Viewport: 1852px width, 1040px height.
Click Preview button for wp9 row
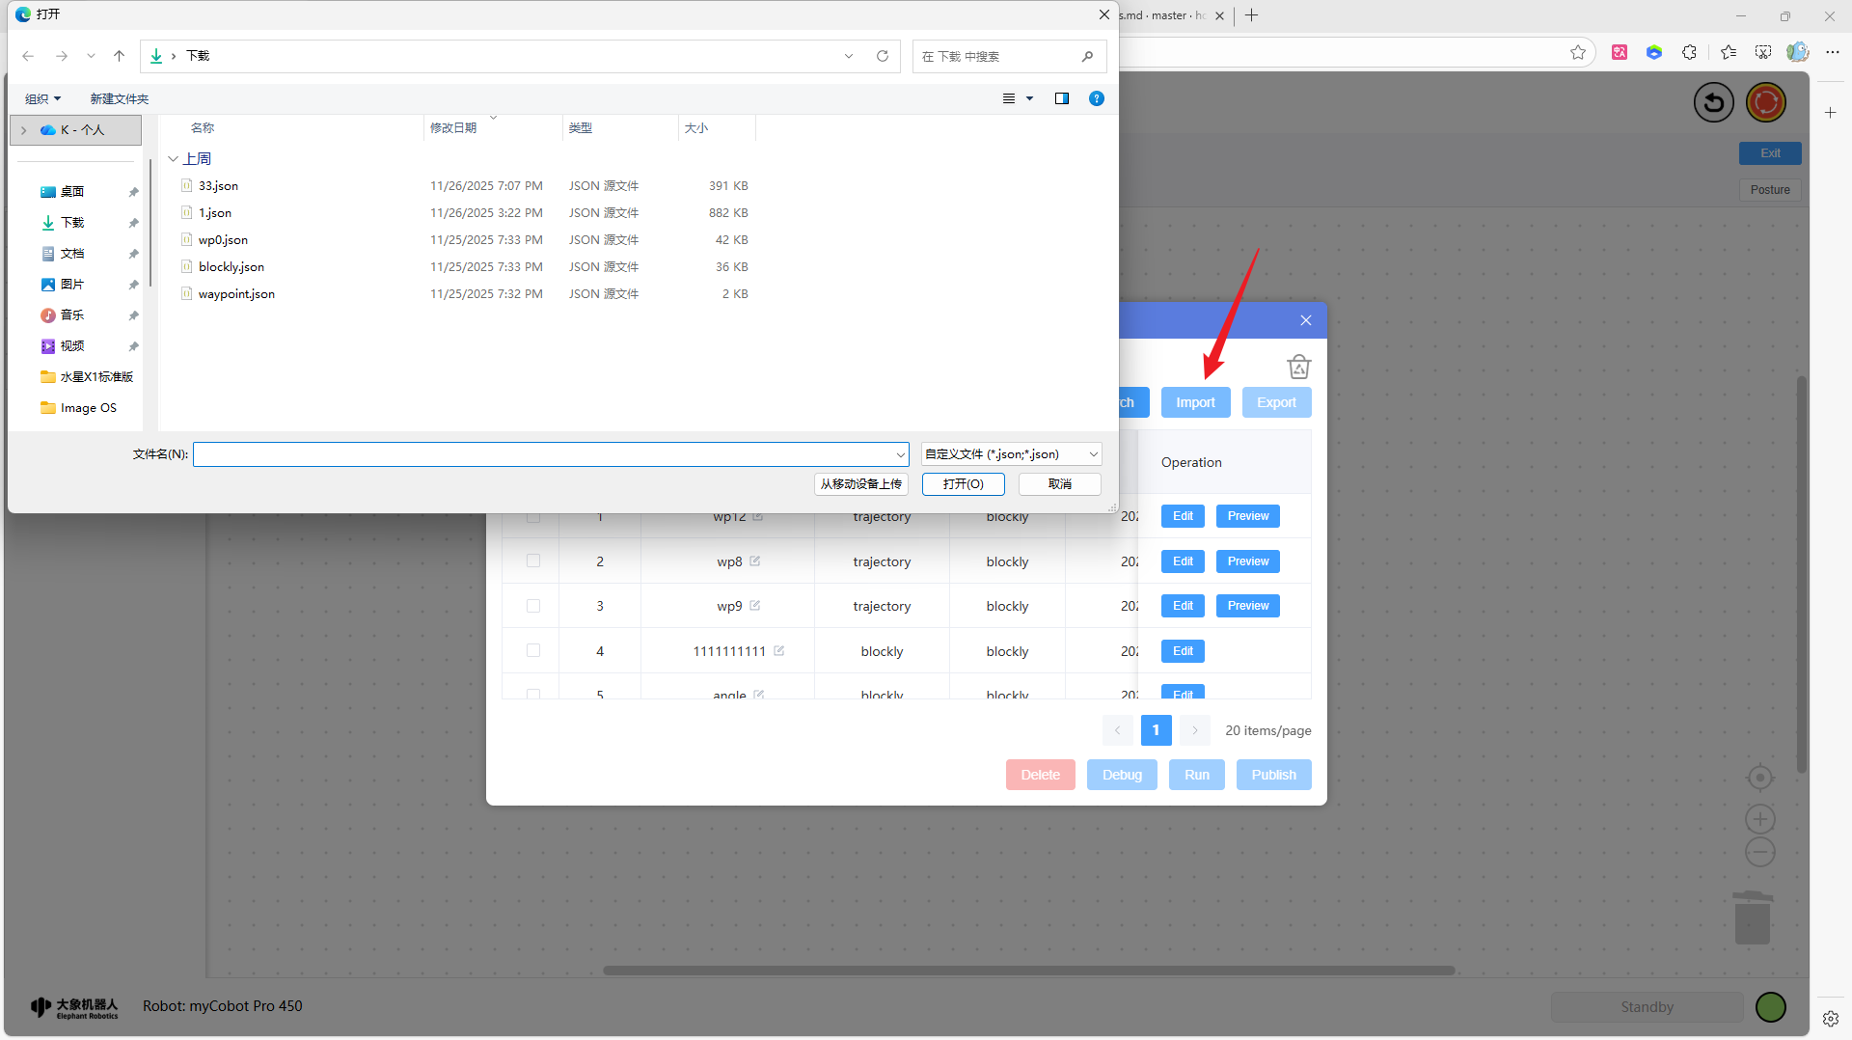click(x=1247, y=606)
